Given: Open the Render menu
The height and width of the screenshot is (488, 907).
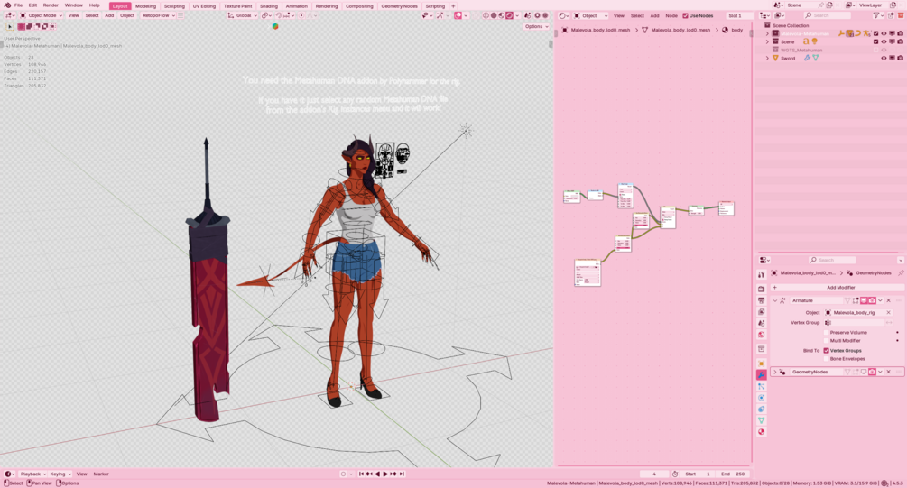Looking at the screenshot, I should [51, 5].
